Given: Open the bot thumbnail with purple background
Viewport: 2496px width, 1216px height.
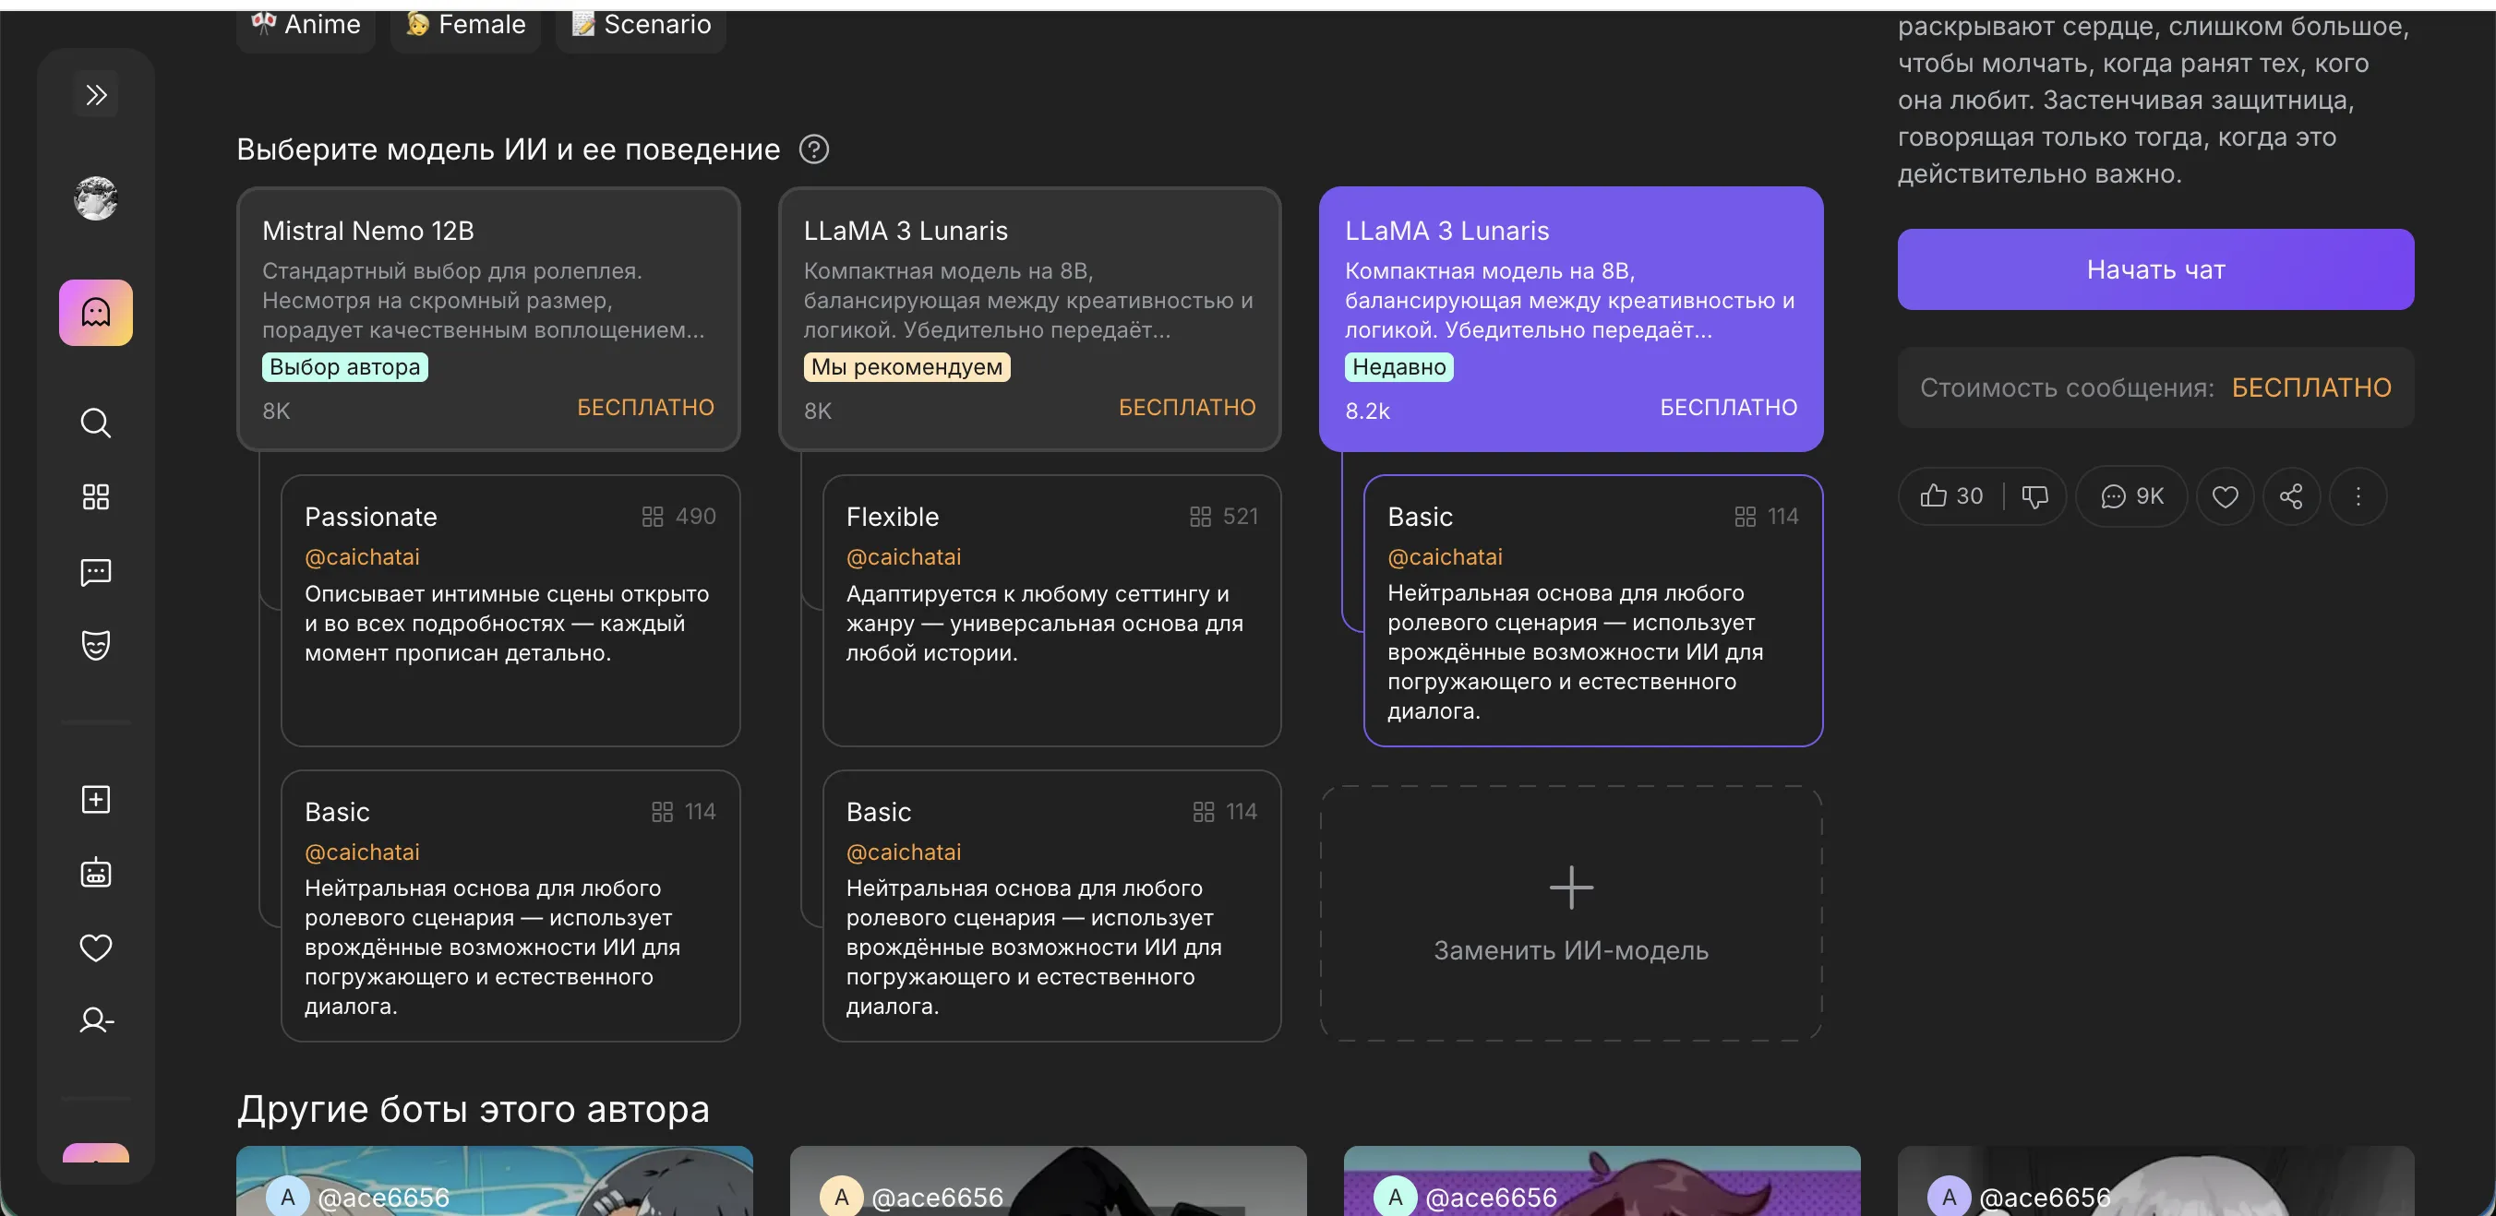Looking at the screenshot, I should click(x=1602, y=1181).
